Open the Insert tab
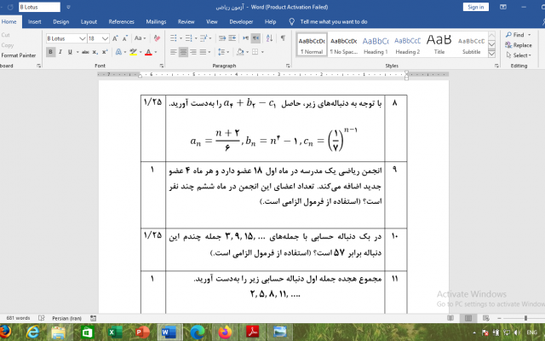The height and width of the screenshot is (341, 545). coord(34,21)
